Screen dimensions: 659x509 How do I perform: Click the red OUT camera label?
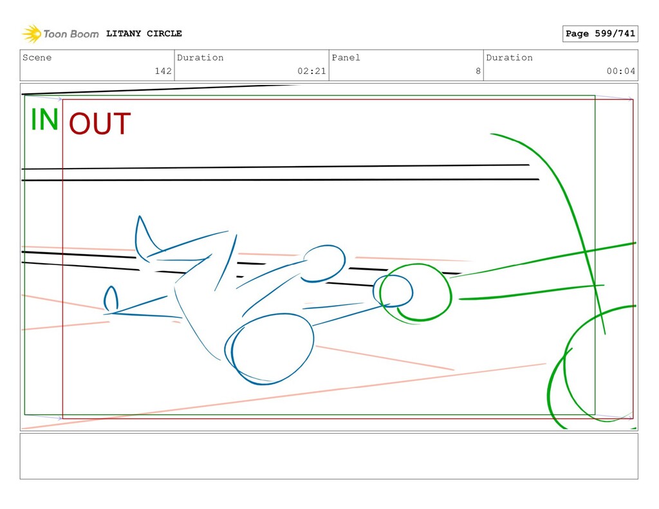click(100, 124)
